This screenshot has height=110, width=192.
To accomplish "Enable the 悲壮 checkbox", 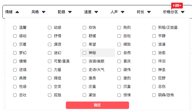I will 15,95.
